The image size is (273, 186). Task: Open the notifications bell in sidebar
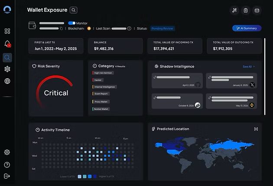(x=7, y=44)
